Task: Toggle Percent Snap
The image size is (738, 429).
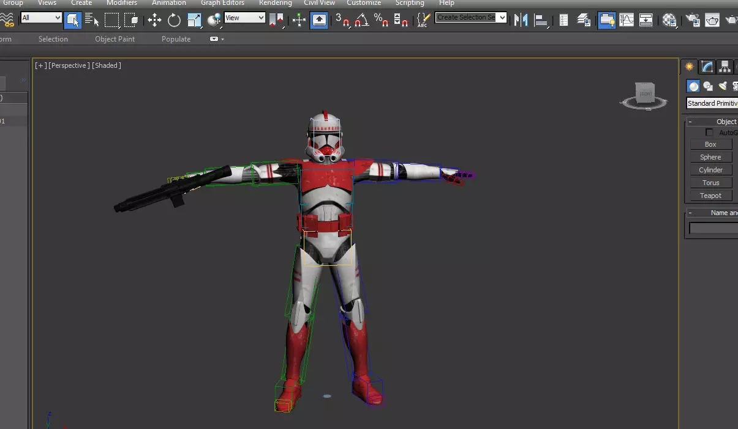Action: click(381, 20)
